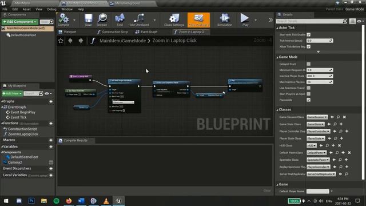Clear the HUD Class value
The height and width of the screenshot is (206, 366).
pyautogui.click(x=339, y=145)
